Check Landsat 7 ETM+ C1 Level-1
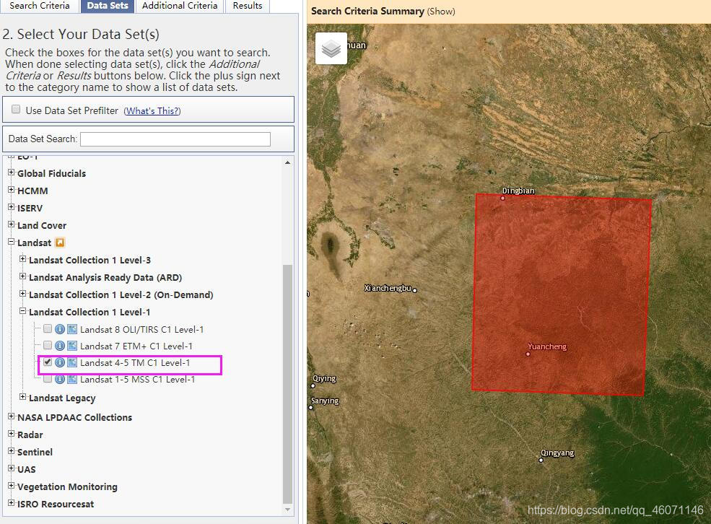The height and width of the screenshot is (524, 711). (48, 346)
